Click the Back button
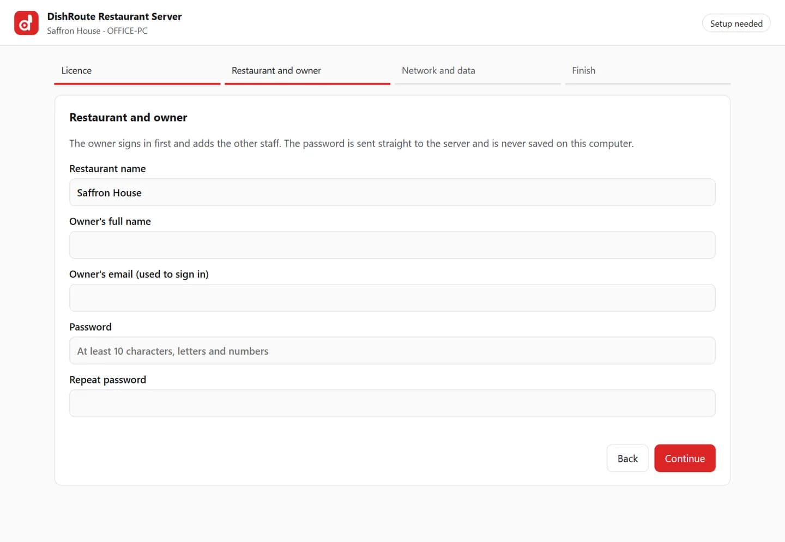 click(627, 459)
